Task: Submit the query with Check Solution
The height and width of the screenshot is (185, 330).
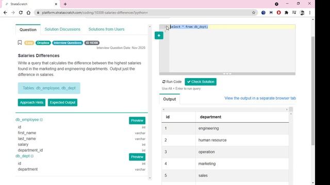Action: coord(201,82)
